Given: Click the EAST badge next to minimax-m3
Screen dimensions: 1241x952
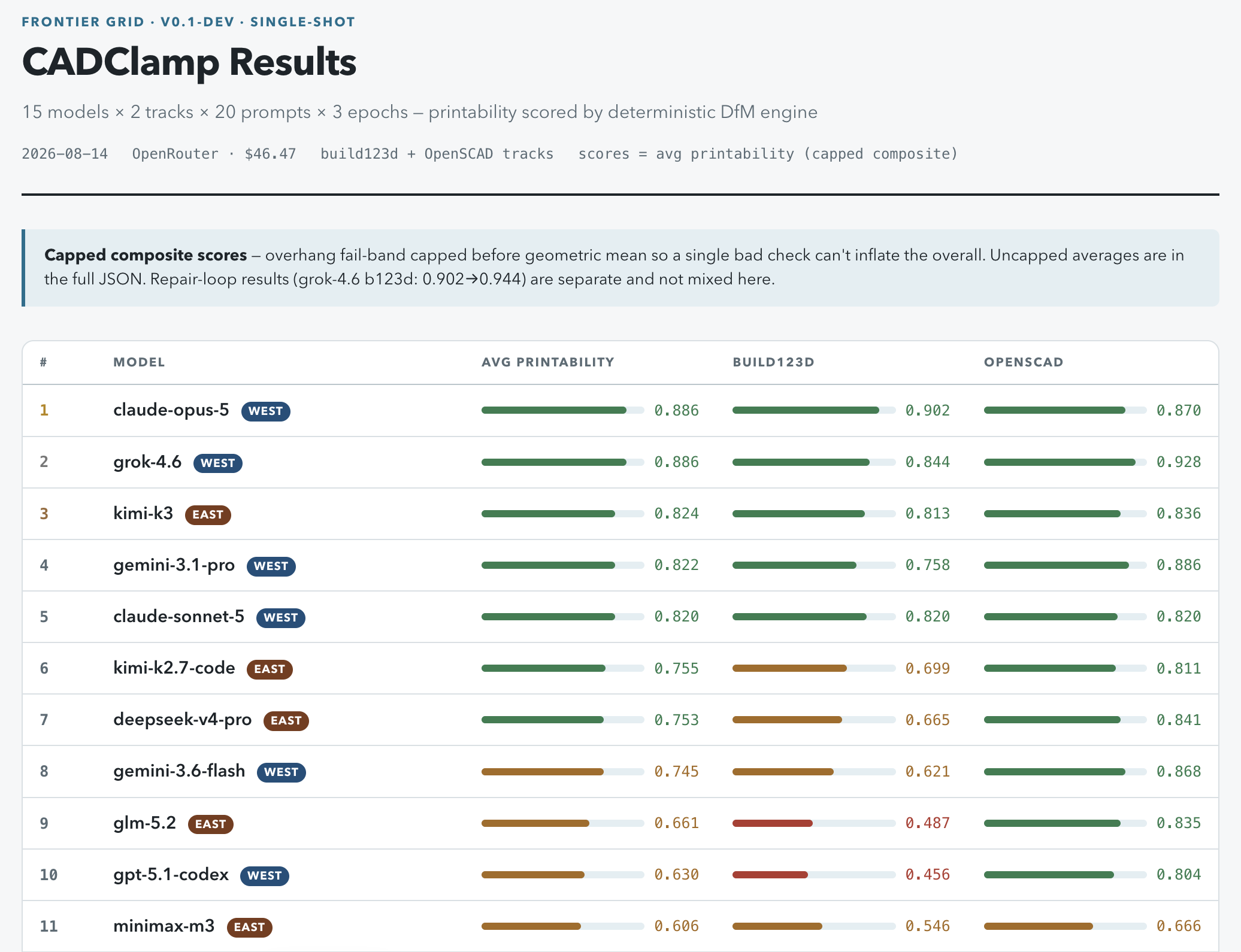Looking at the screenshot, I should point(249,927).
